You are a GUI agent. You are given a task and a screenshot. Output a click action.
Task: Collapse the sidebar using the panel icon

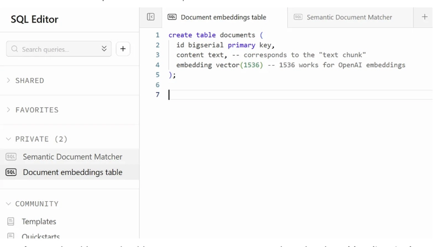(151, 17)
